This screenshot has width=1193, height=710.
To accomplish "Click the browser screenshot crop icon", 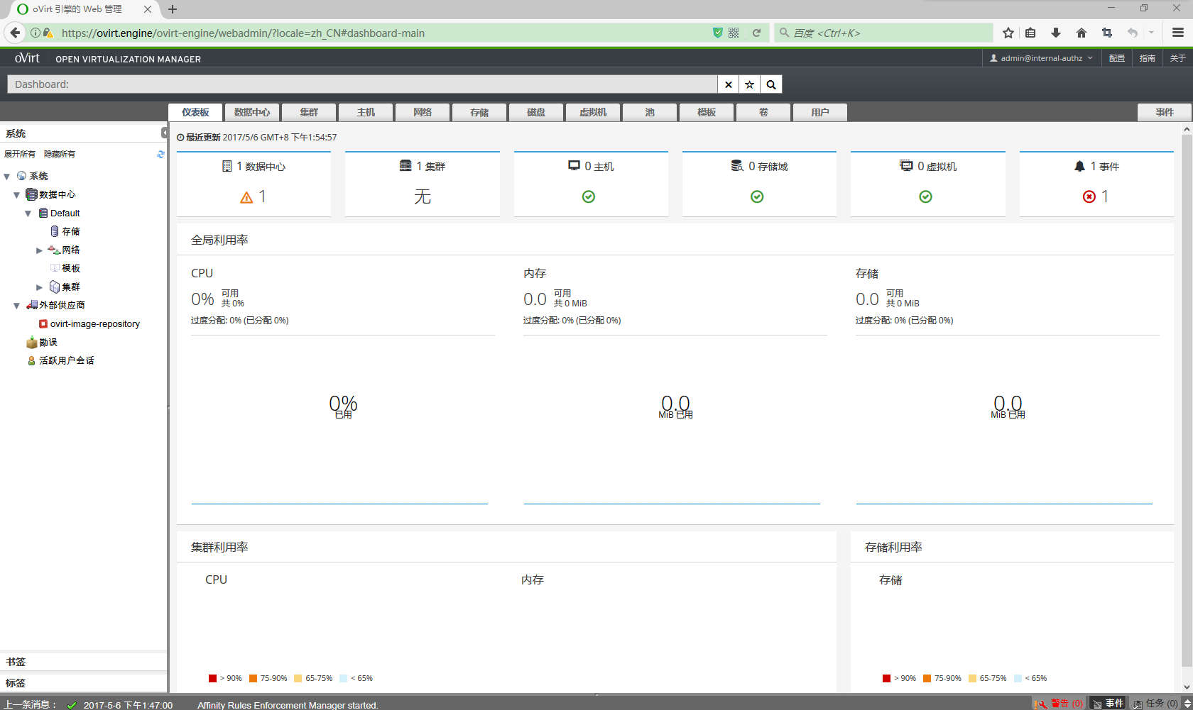I will pyautogui.click(x=1107, y=33).
